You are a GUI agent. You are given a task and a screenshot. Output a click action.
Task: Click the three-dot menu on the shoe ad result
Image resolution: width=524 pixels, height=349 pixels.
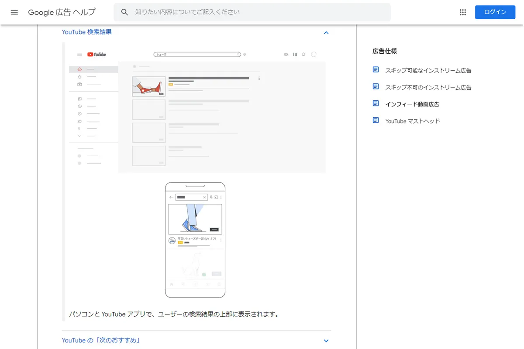click(x=259, y=78)
